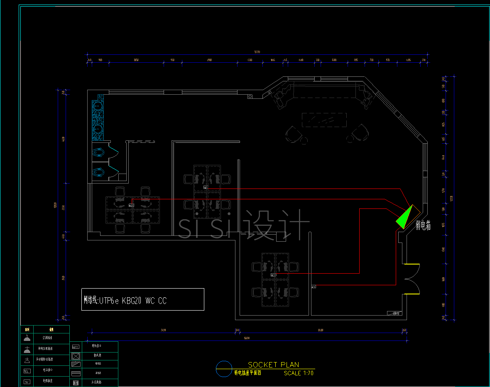Select the horizontally split box legend symbol

coord(76,373)
